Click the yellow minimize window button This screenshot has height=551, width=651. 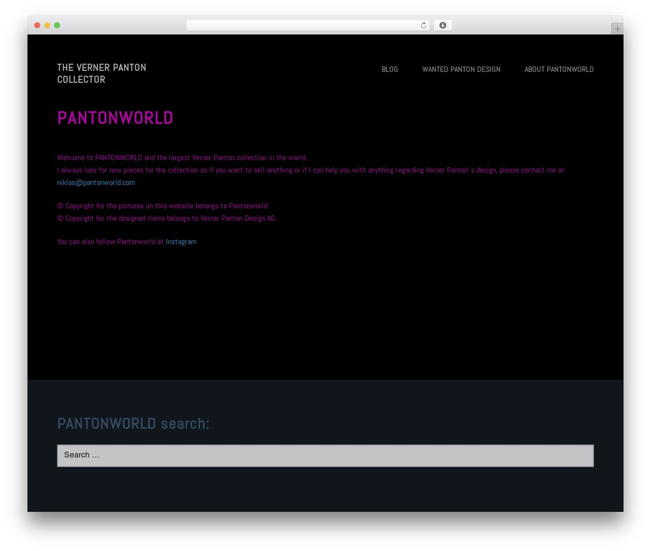point(47,25)
